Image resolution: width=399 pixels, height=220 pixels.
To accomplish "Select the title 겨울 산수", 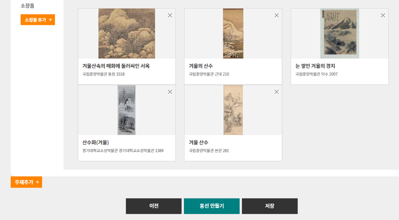I will pos(199,142).
